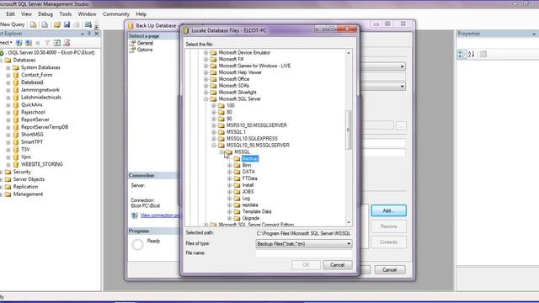
Task: Click the Options page icon
Action: [x=132, y=50]
